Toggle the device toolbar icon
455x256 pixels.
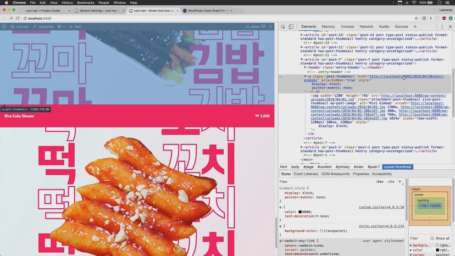tap(291, 26)
